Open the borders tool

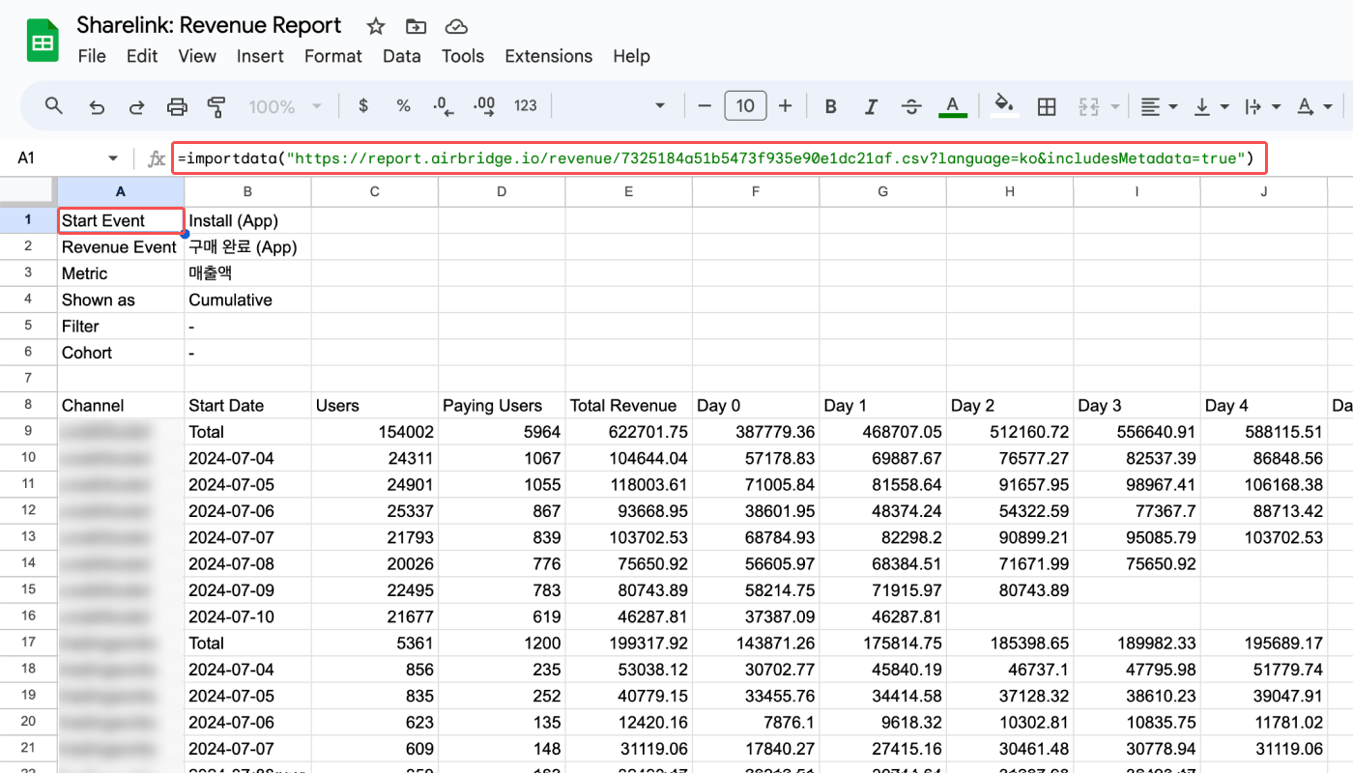[1047, 106]
